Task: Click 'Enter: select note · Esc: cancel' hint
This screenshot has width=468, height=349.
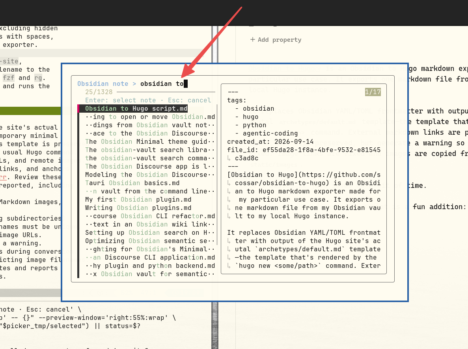Action: pyautogui.click(x=148, y=100)
